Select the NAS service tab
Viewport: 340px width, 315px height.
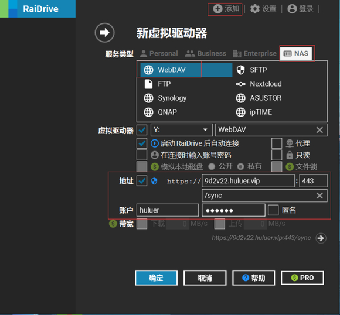pos(296,53)
